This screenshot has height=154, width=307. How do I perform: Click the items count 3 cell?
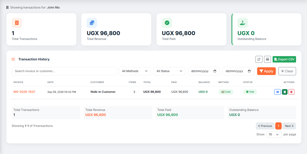(x=134, y=92)
